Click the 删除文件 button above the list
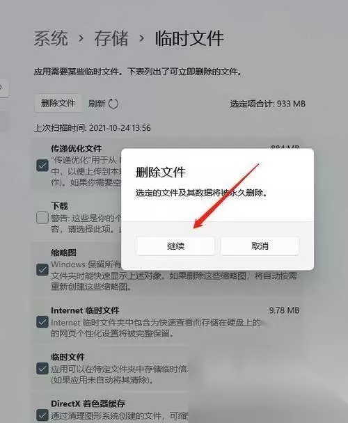The image size is (348, 423). coord(58,103)
